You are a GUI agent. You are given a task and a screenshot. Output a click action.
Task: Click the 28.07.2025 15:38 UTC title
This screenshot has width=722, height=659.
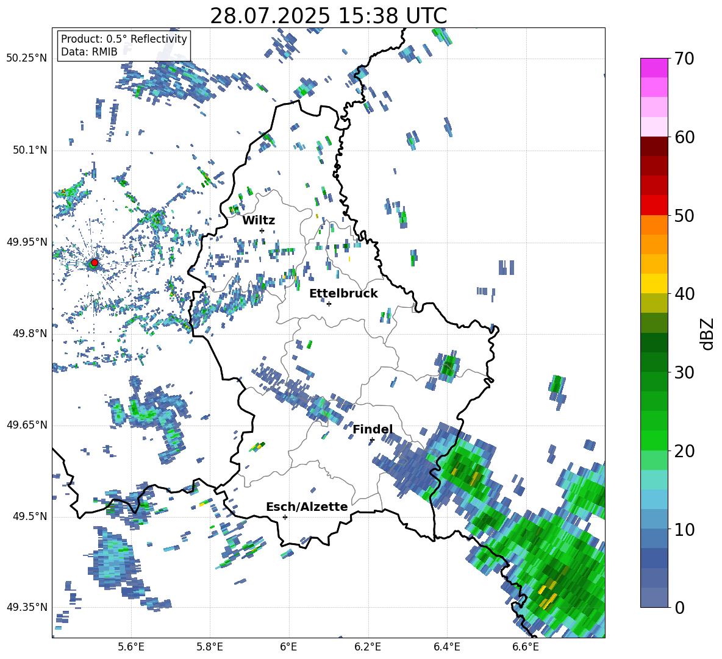click(329, 16)
